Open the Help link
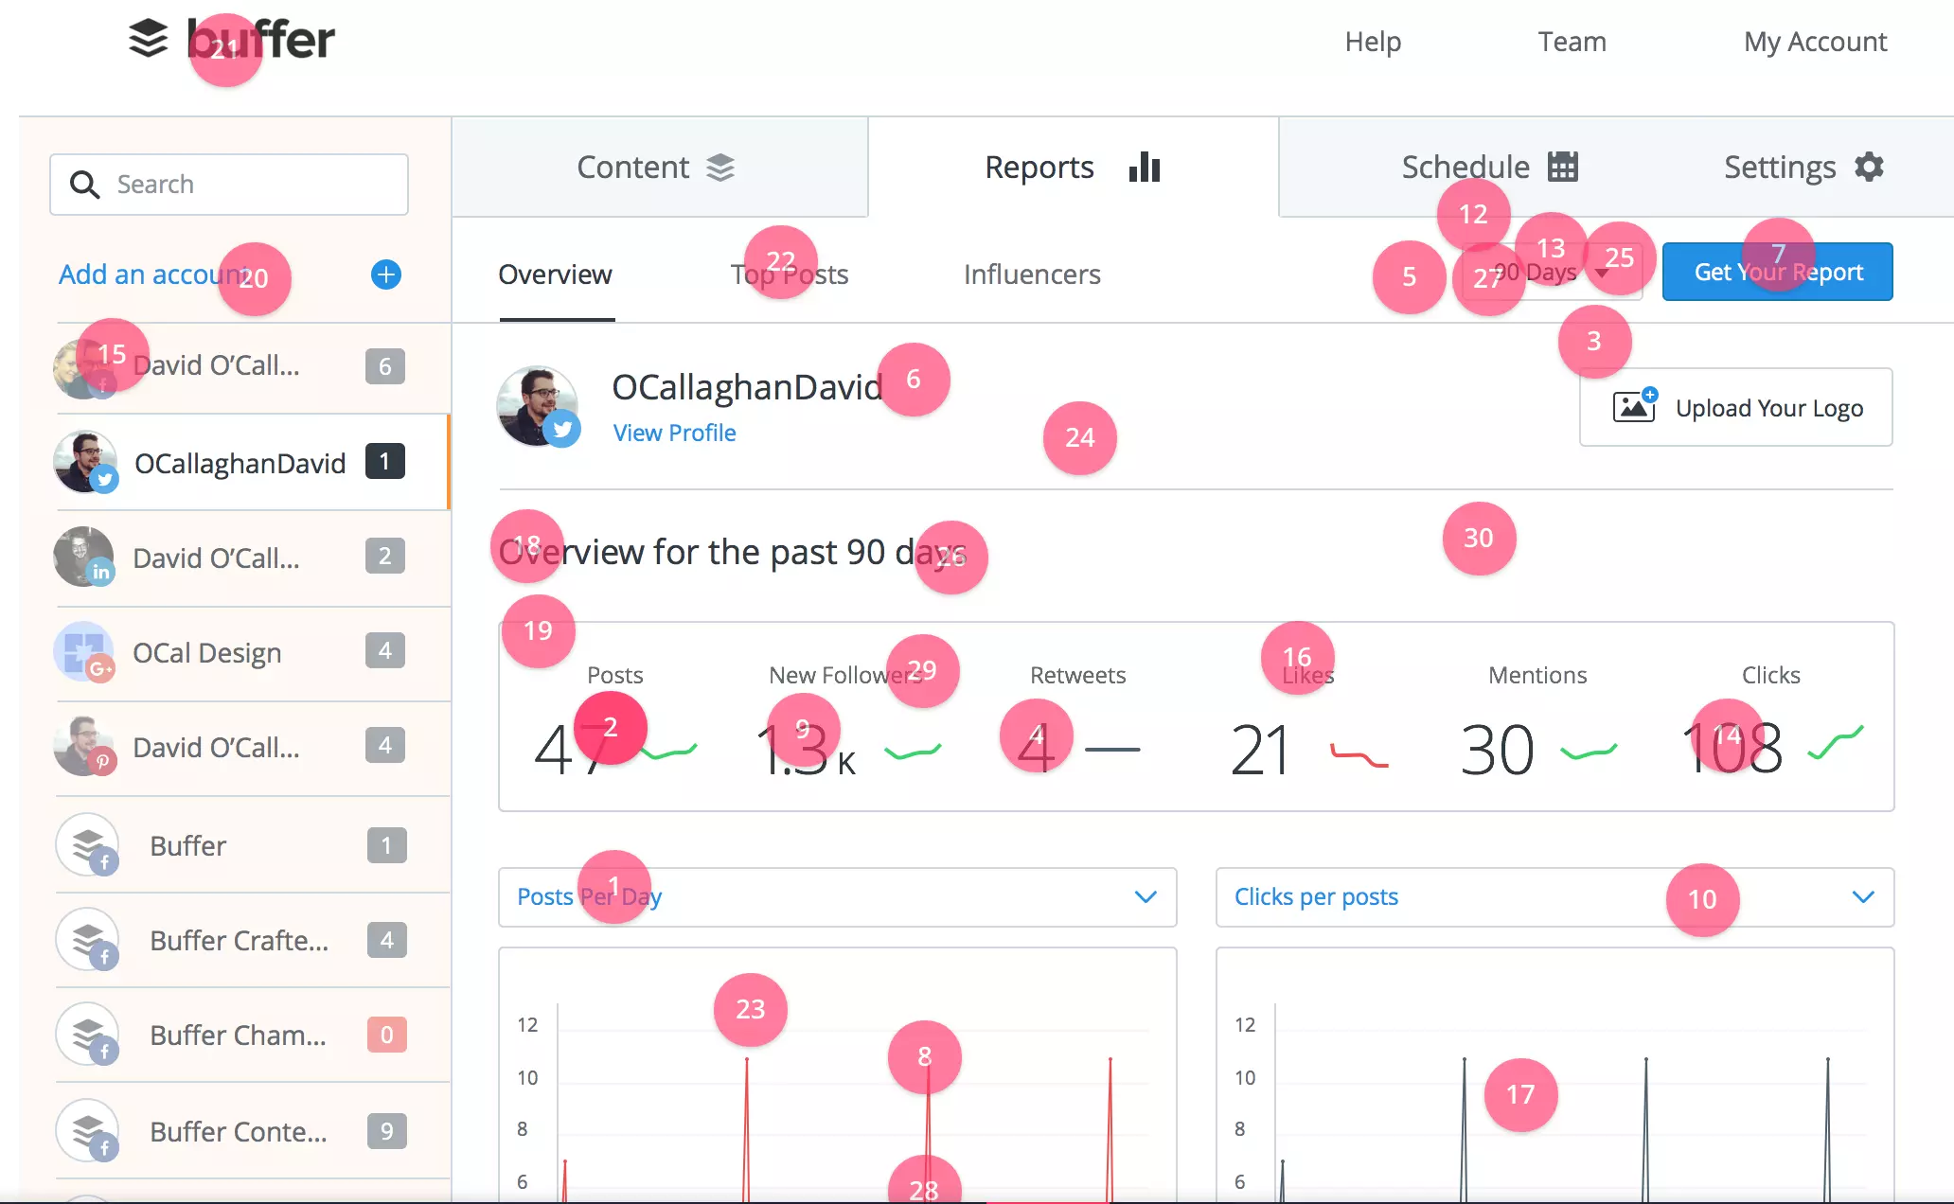 click(1373, 42)
